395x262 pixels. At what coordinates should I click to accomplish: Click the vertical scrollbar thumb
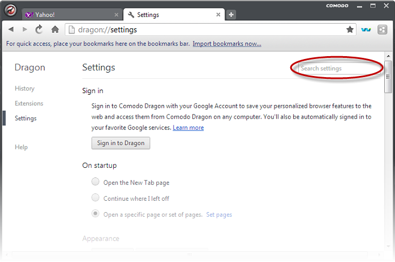point(388,77)
